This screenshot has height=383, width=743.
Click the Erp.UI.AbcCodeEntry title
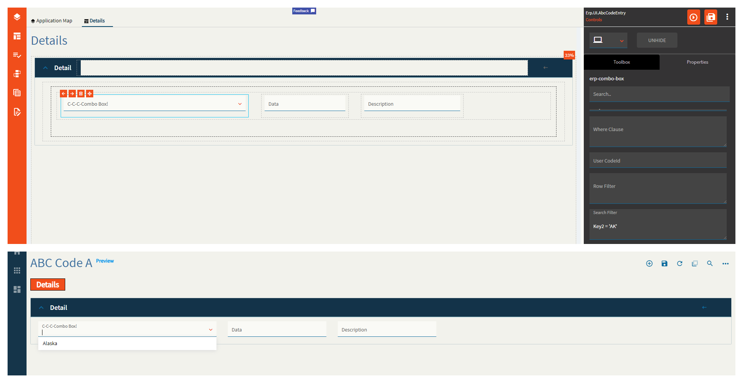click(605, 13)
